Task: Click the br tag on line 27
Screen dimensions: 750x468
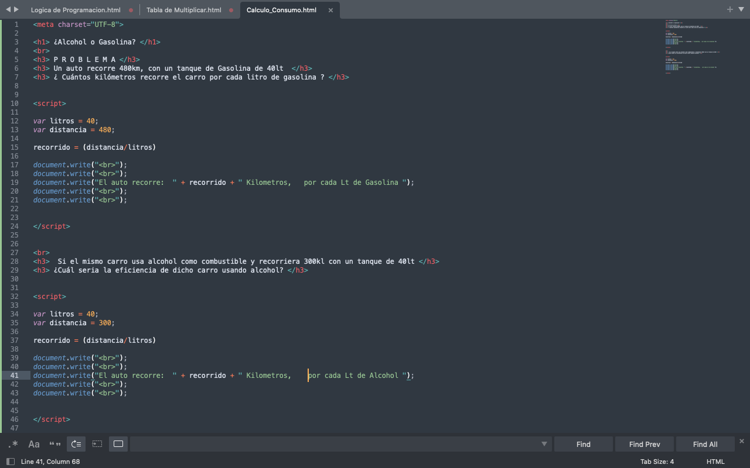Action: point(42,253)
